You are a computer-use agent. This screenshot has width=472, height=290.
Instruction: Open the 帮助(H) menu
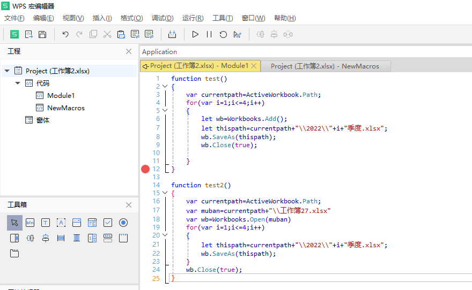pos(285,18)
